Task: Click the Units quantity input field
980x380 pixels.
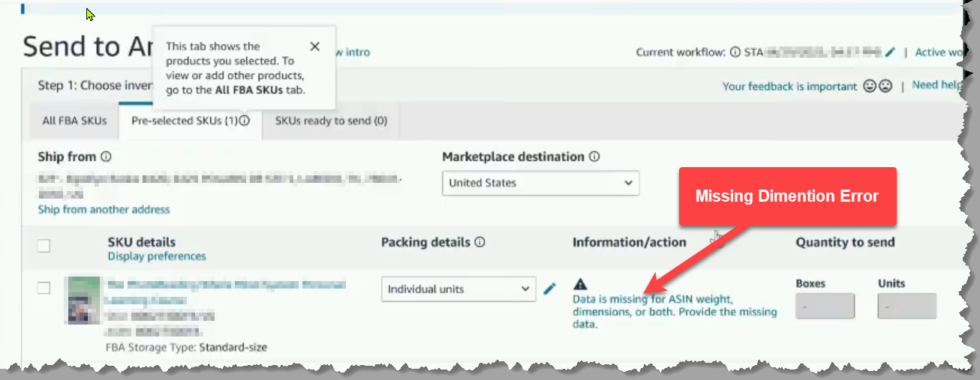Action: coord(907,307)
